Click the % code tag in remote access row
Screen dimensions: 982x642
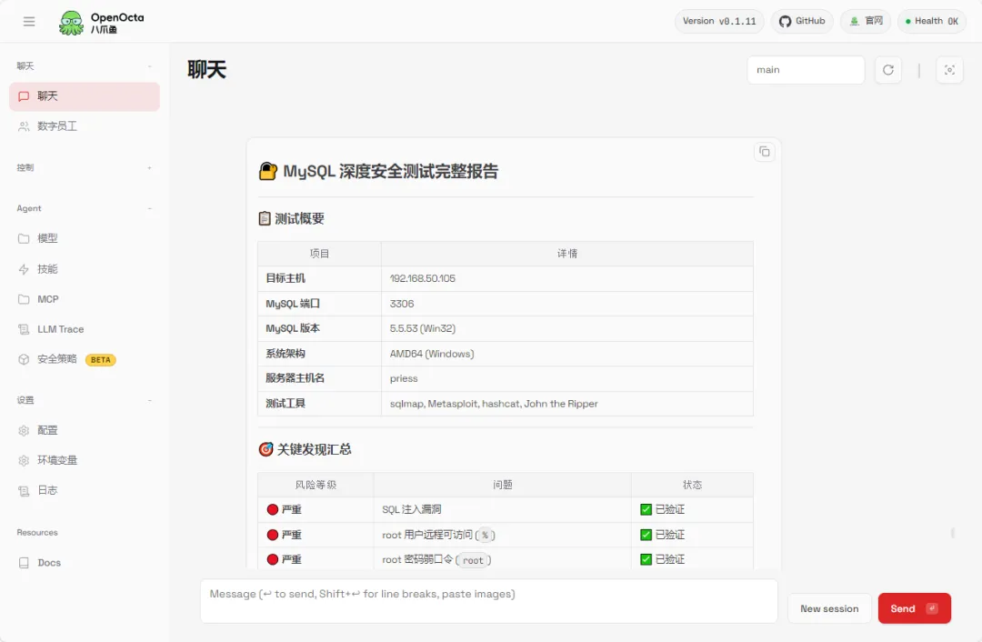coord(485,536)
